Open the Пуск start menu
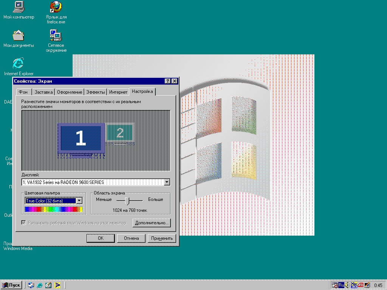This screenshot has width=387, height=290. point(11,285)
